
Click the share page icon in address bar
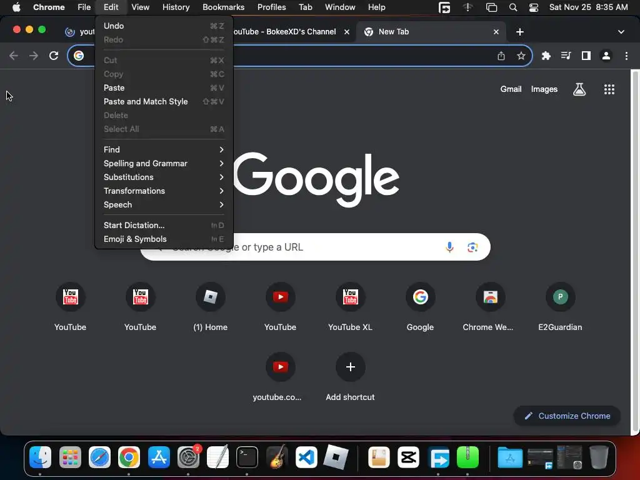(x=501, y=56)
